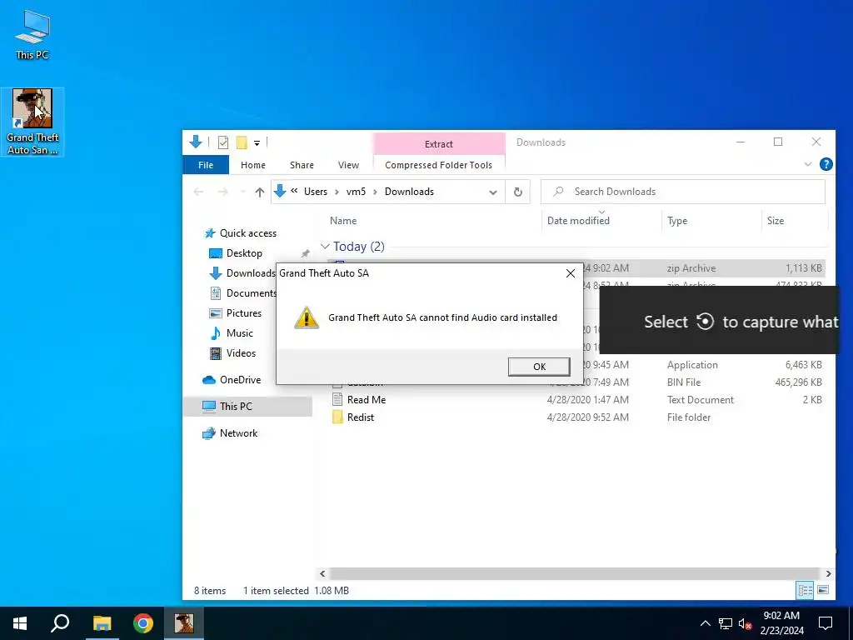This screenshot has height=640, width=853.
Task: Refresh the Downloads folder
Action: tap(518, 192)
